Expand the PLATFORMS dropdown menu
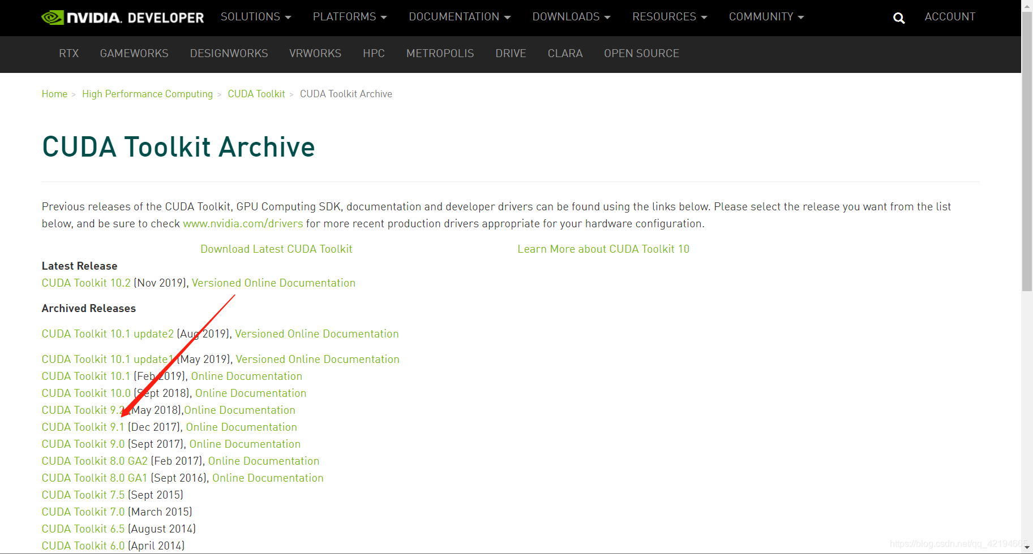1033x554 pixels. (x=350, y=17)
